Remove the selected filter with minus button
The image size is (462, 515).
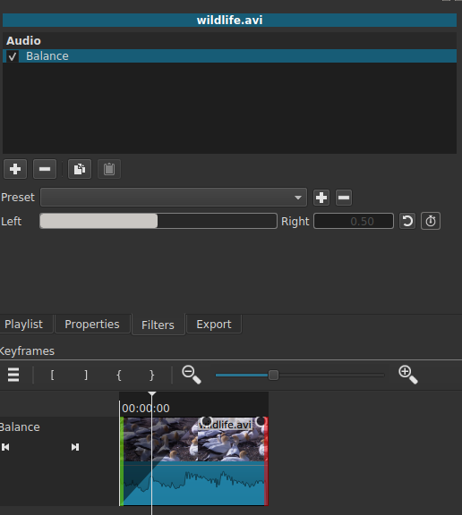pyautogui.click(x=45, y=169)
